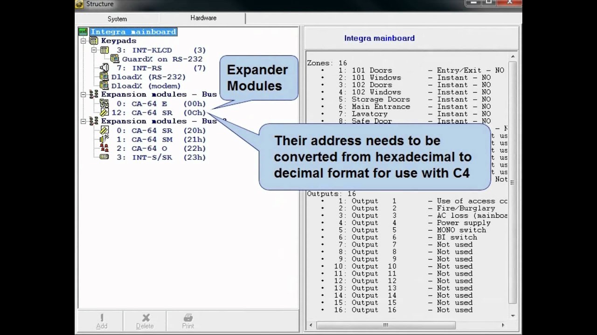
Task: Click the Keypads folder icon
Action: [94, 41]
